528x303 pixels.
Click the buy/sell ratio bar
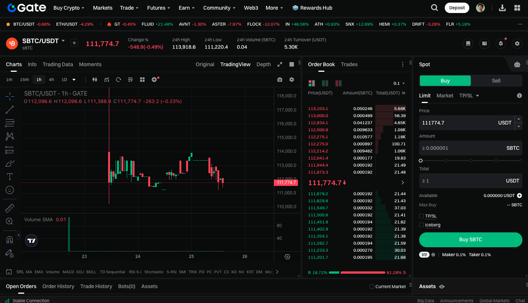[x=357, y=273]
